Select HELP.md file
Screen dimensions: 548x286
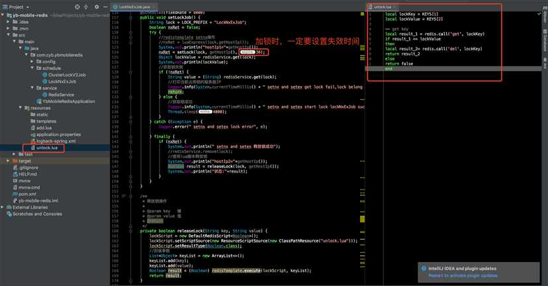[28, 174]
